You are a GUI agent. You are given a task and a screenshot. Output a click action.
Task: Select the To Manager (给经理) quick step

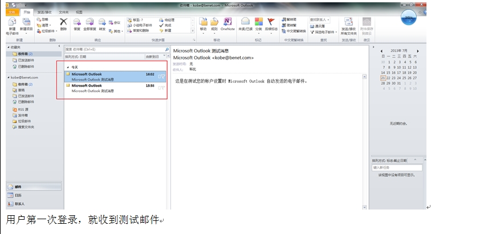pos(167,20)
